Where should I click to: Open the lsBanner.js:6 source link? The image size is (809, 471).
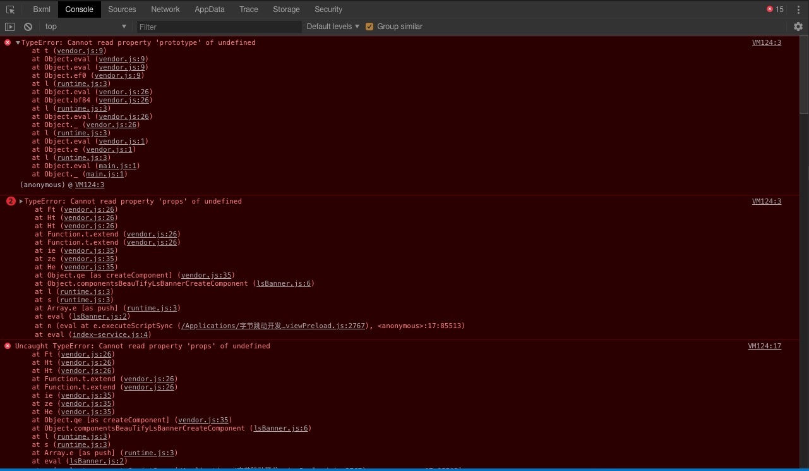[x=284, y=283]
